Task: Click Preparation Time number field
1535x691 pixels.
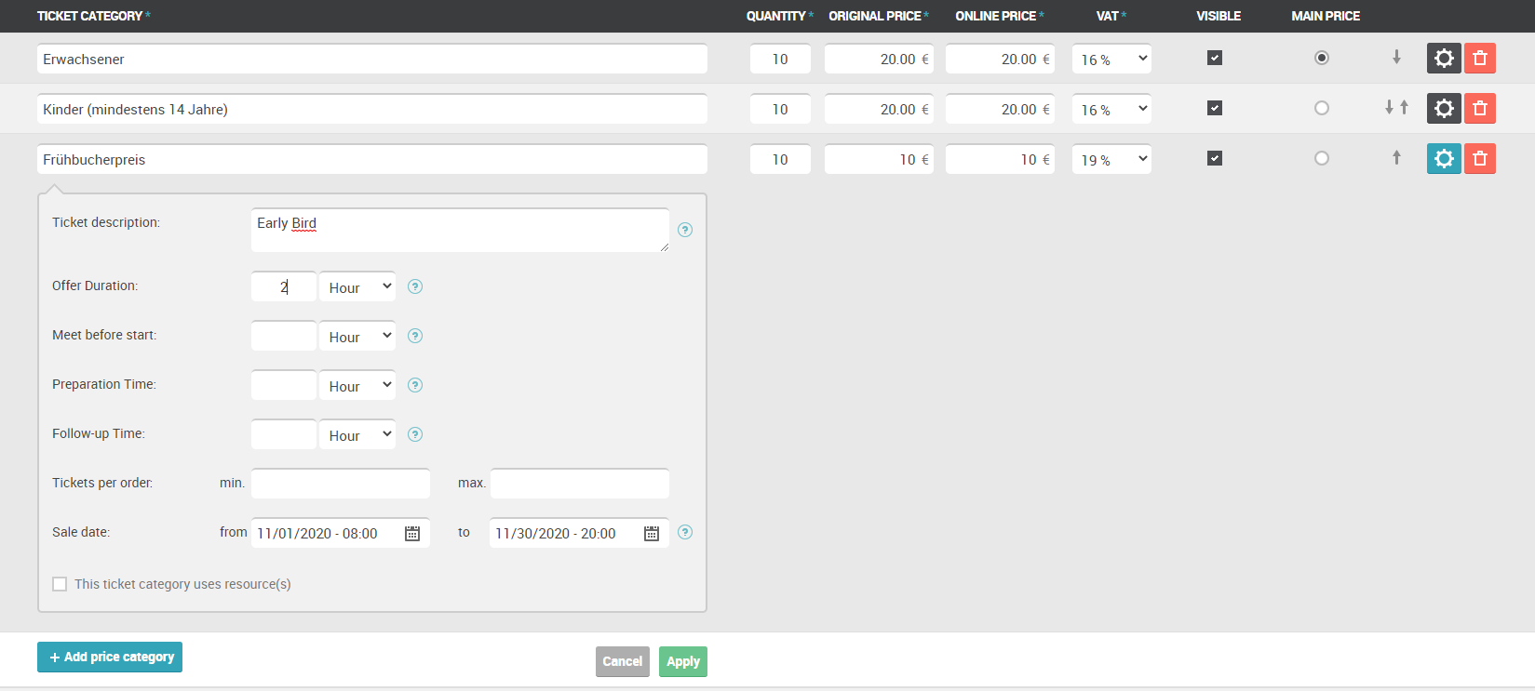Action: click(284, 385)
